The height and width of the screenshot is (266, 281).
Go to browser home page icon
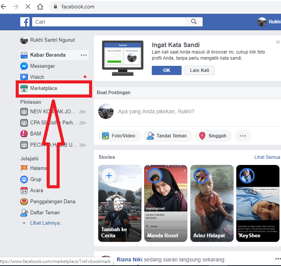pyautogui.click(x=40, y=7)
